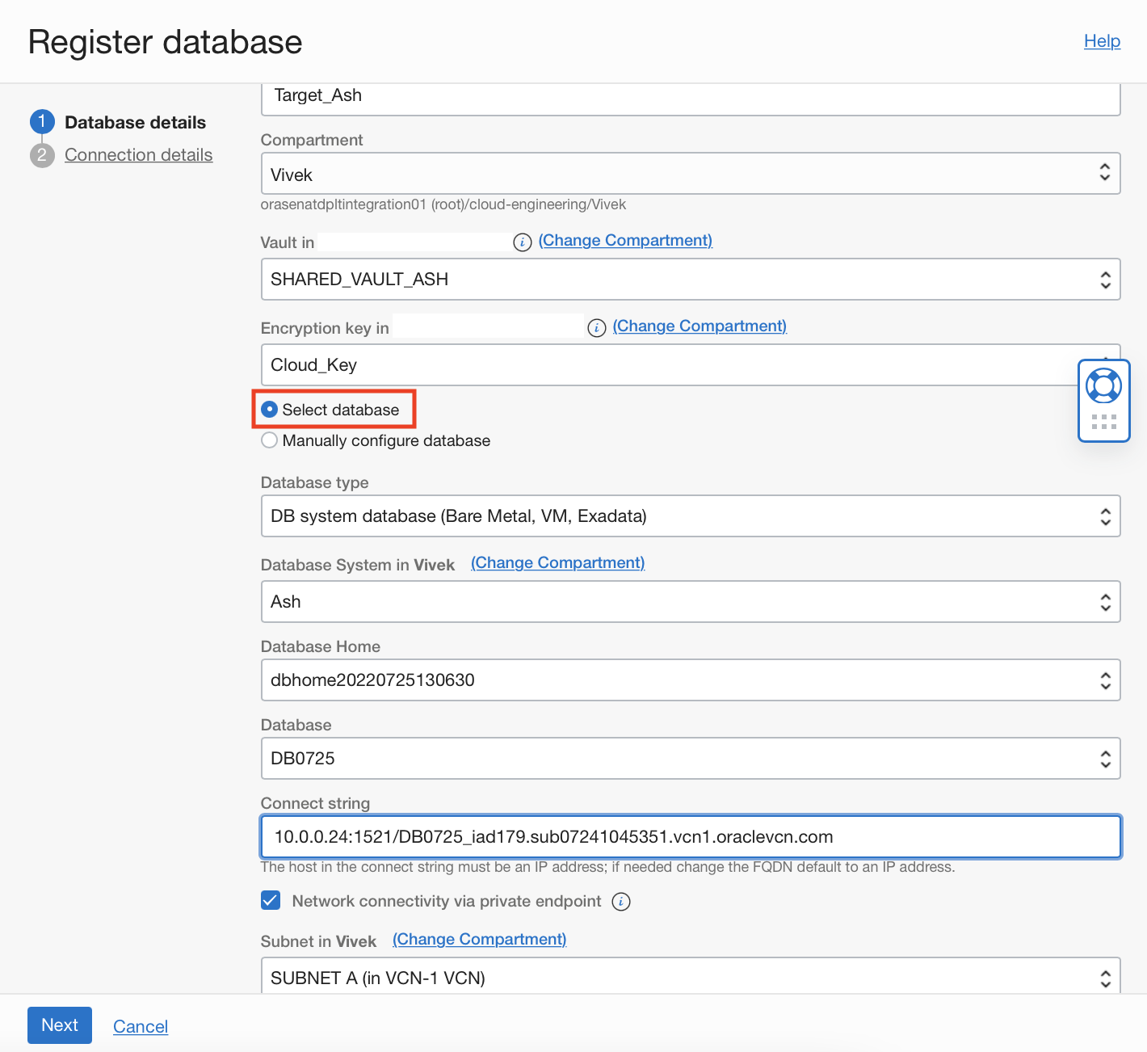The width and height of the screenshot is (1147, 1052).
Task: Go to Connection details step
Action: [138, 155]
